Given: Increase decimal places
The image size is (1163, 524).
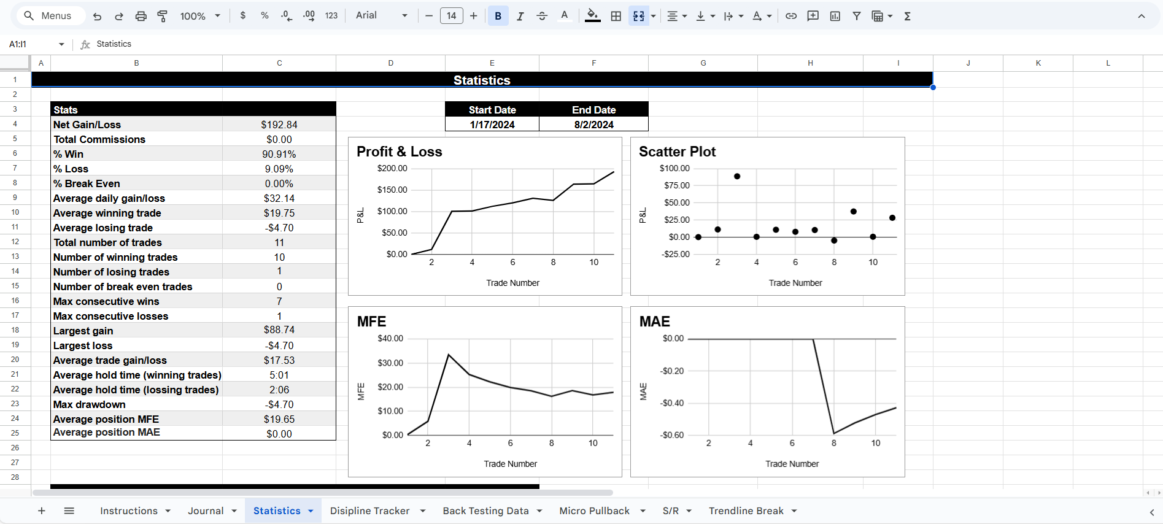Looking at the screenshot, I should [x=309, y=16].
